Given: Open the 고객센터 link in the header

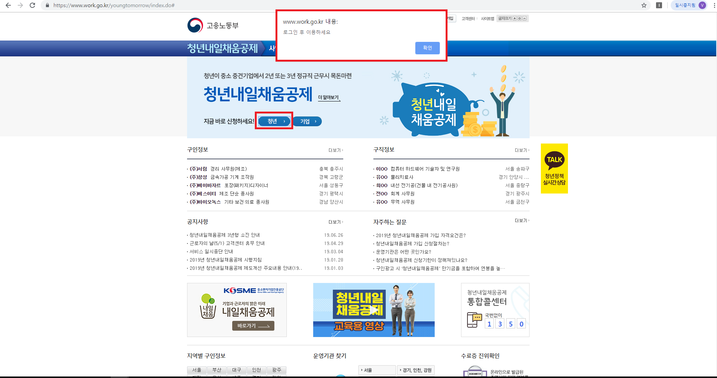Looking at the screenshot, I should pyautogui.click(x=468, y=18).
